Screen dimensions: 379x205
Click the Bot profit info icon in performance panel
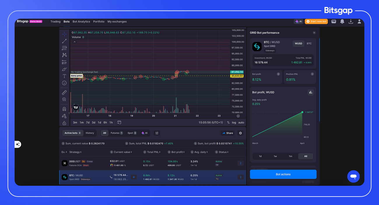(x=278, y=74)
